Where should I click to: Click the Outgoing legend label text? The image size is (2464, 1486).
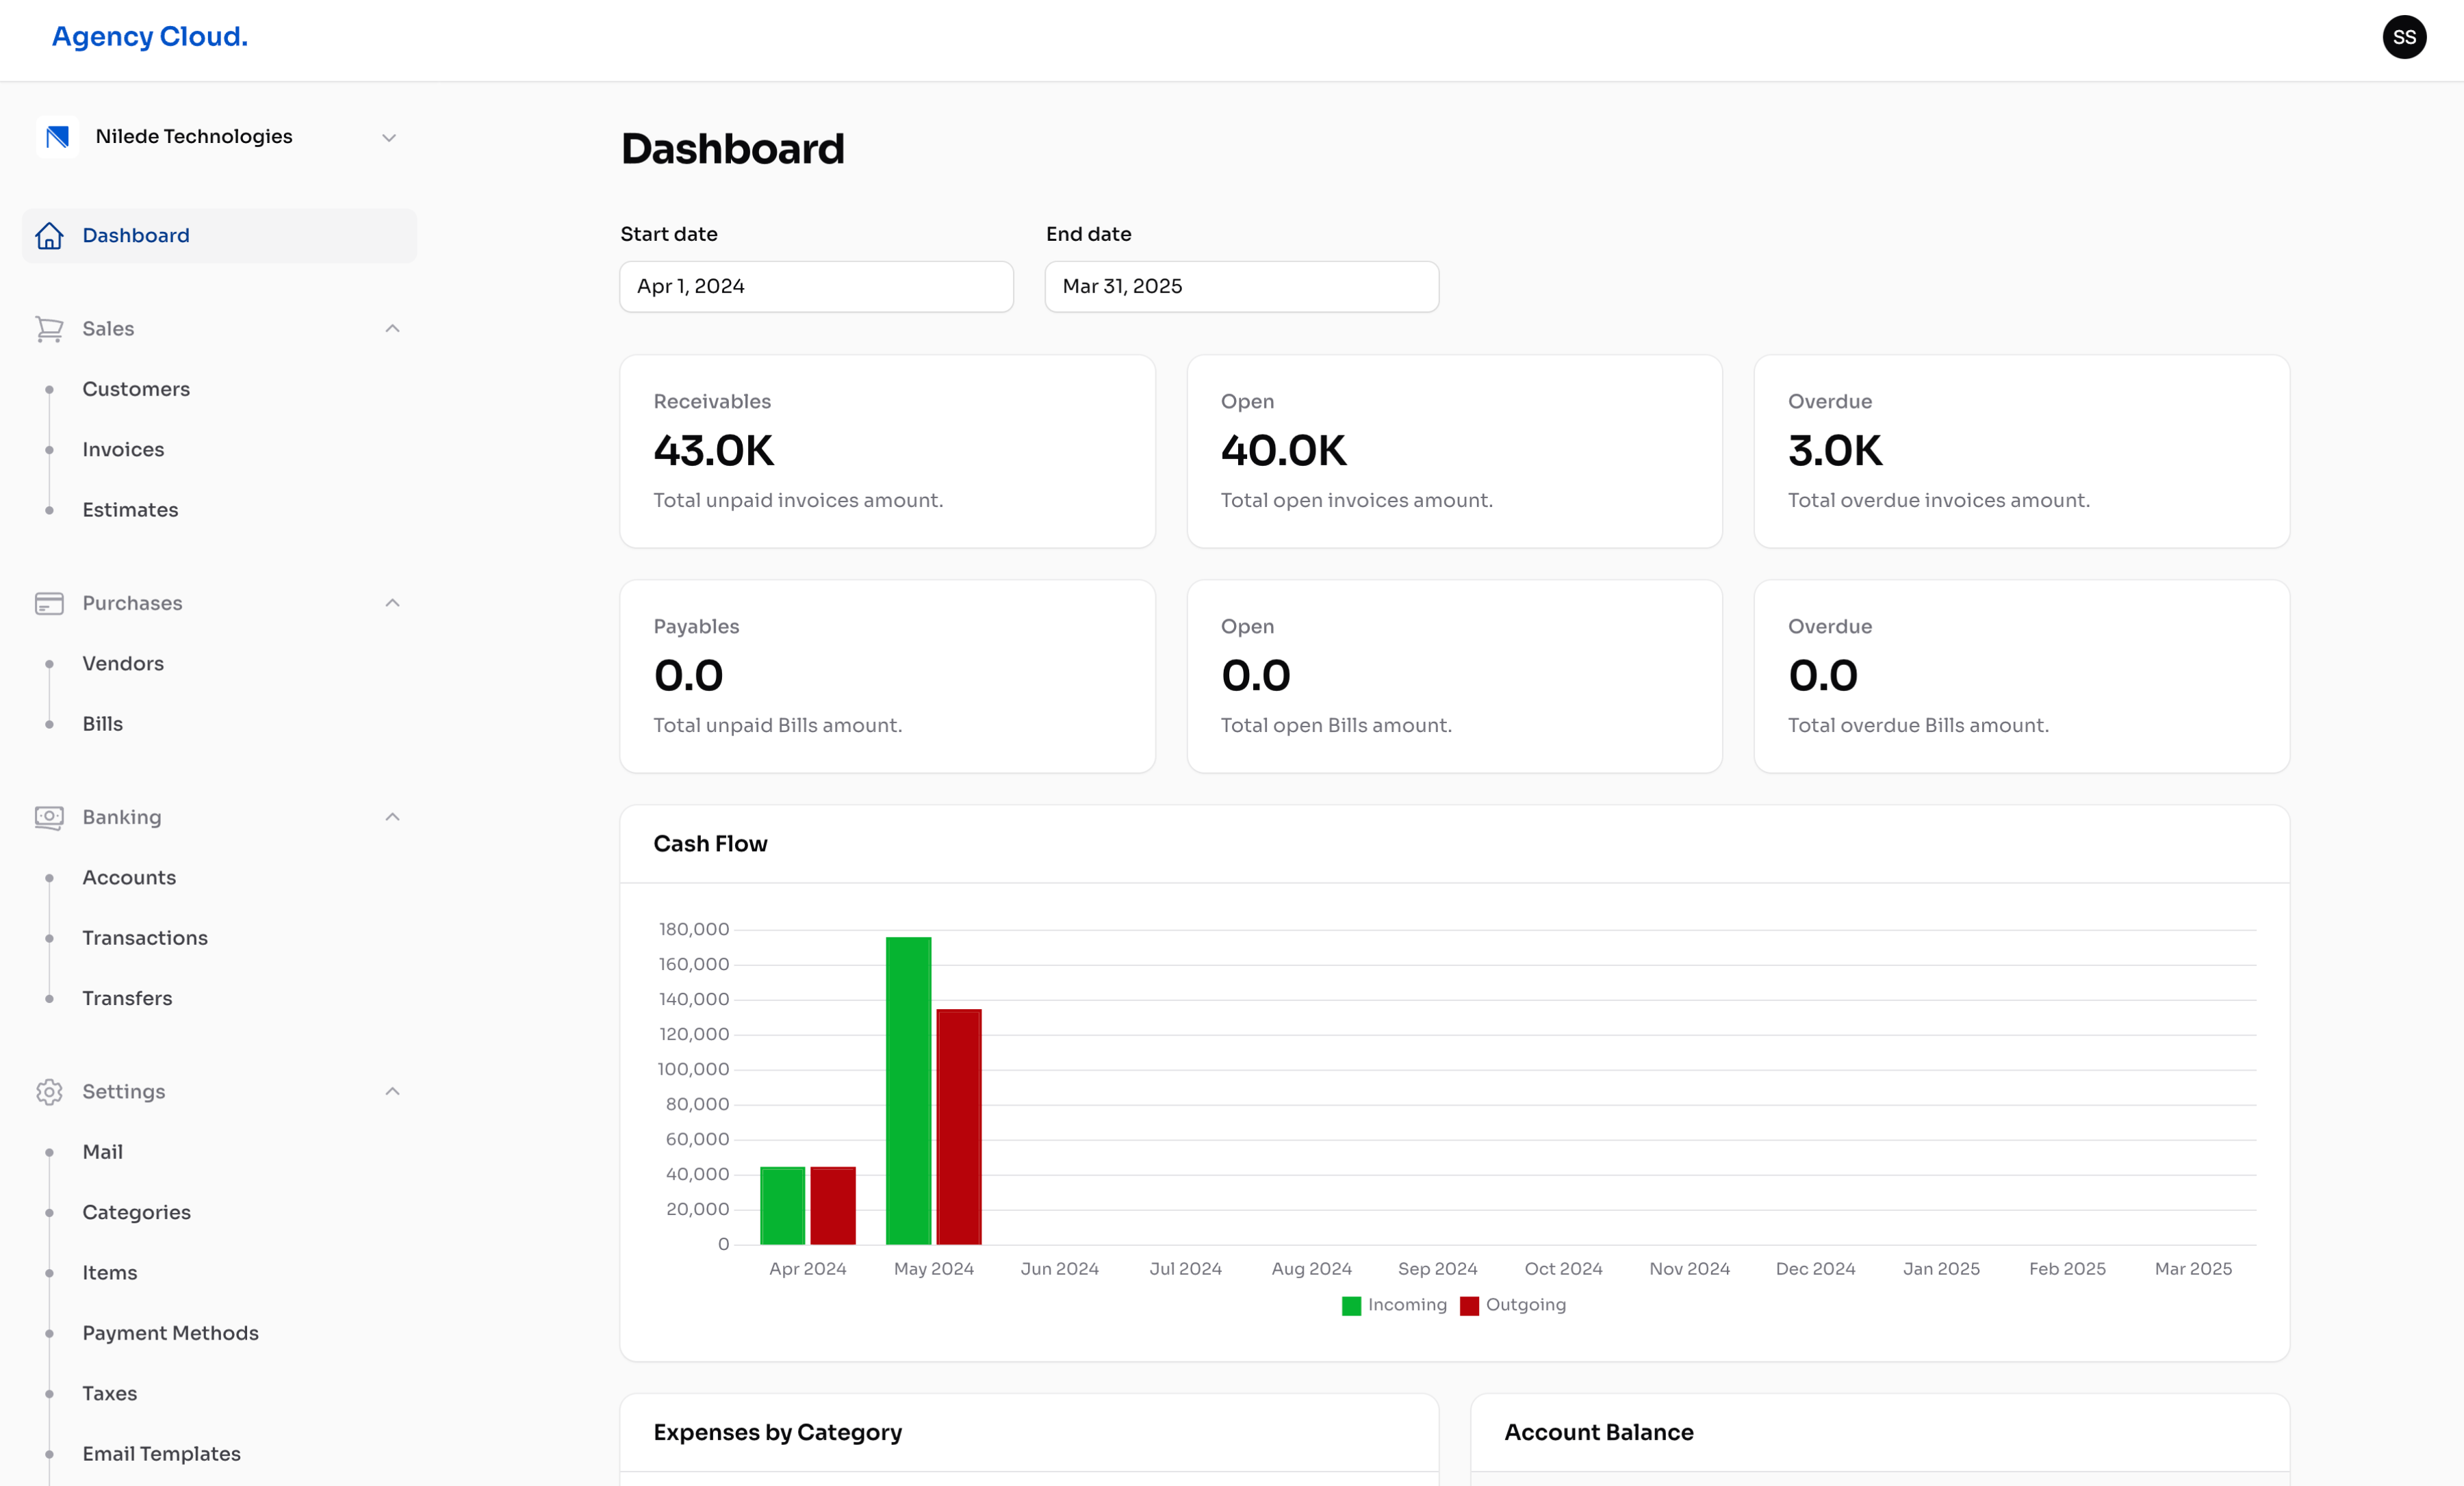(1526, 1305)
